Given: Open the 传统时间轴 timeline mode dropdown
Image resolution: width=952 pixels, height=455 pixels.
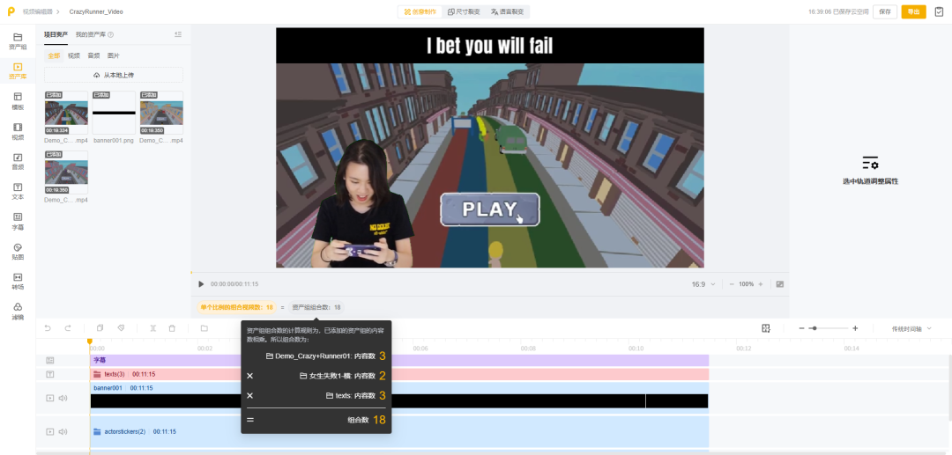Looking at the screenshot, I should [911, 328].
